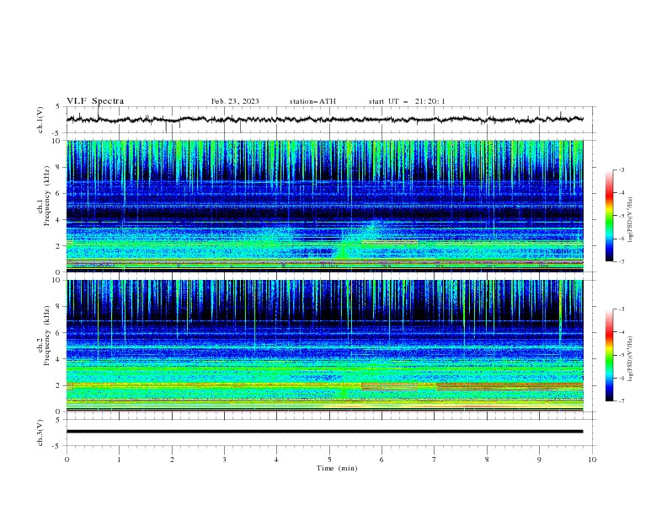Click the date 'Feb. 23, 2023'
The height and width of the screenshot is (516, 667).
click(x=235, y=101)
